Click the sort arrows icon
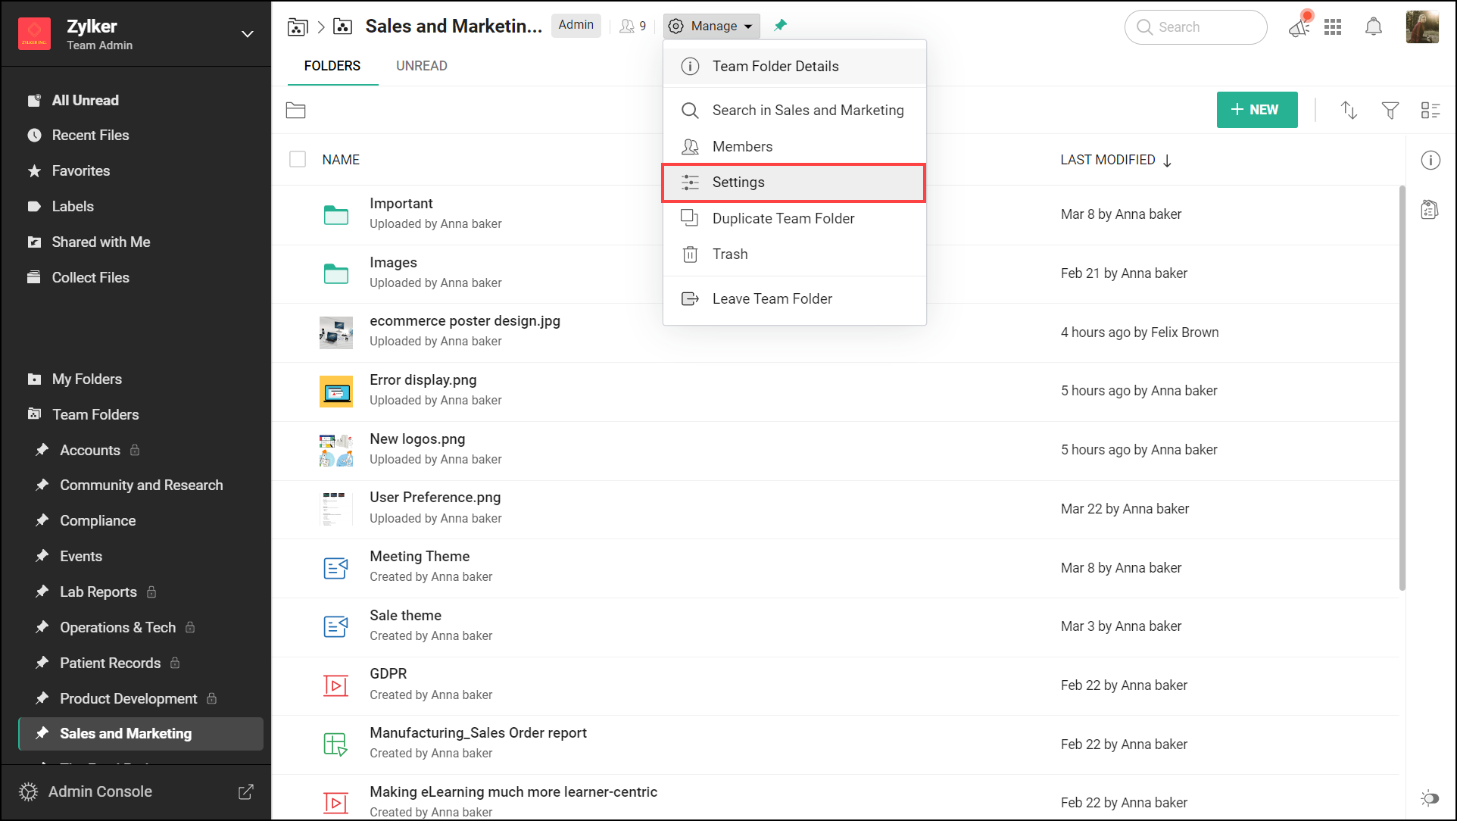This screenshot has height=821, width=1457. point(1349,111)
